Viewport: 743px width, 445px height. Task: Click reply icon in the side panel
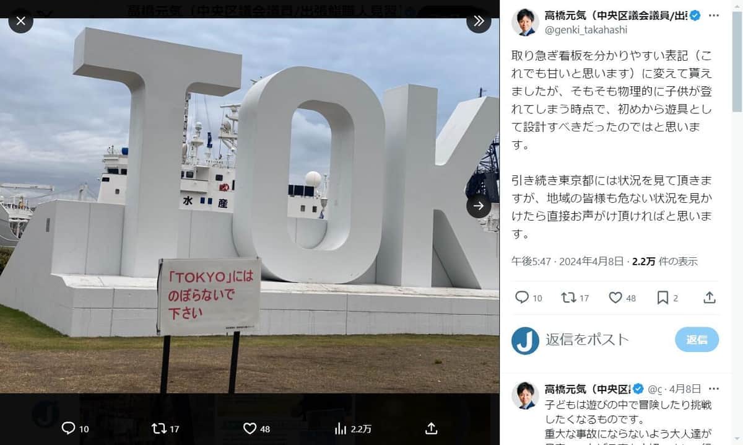point(522,297)
